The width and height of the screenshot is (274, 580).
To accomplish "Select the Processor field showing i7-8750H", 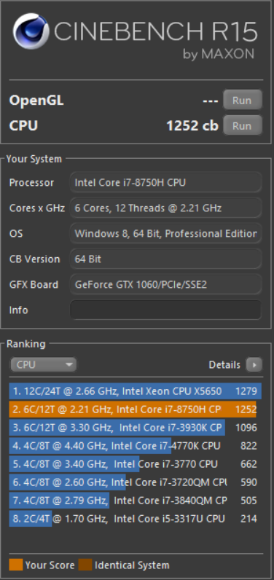I will (x=165, y=182).
